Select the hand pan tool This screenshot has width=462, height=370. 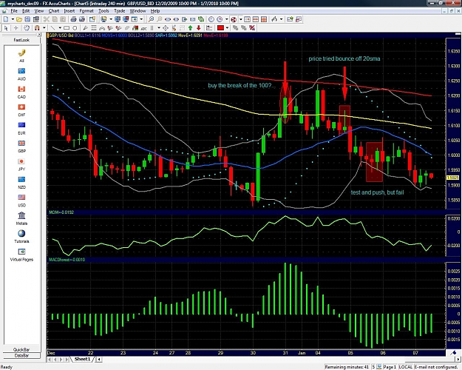coord(27,27)
